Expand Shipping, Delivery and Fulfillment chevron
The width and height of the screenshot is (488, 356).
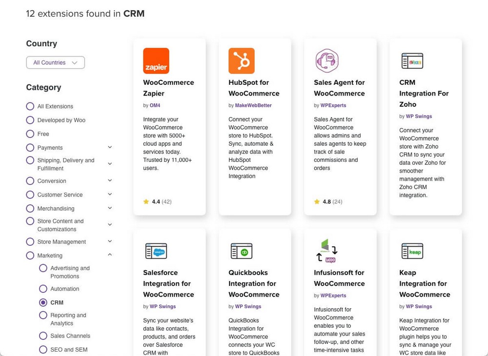coord(110,163)
